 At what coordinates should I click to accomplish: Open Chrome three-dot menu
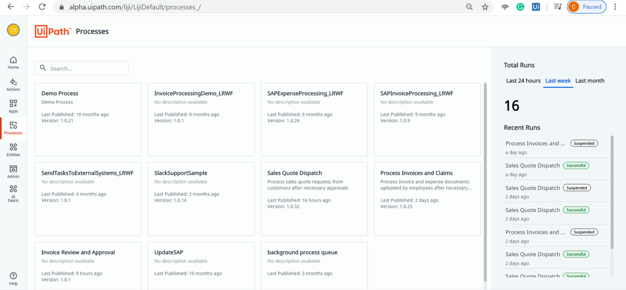pyautogui.click(x=615, y=7)
